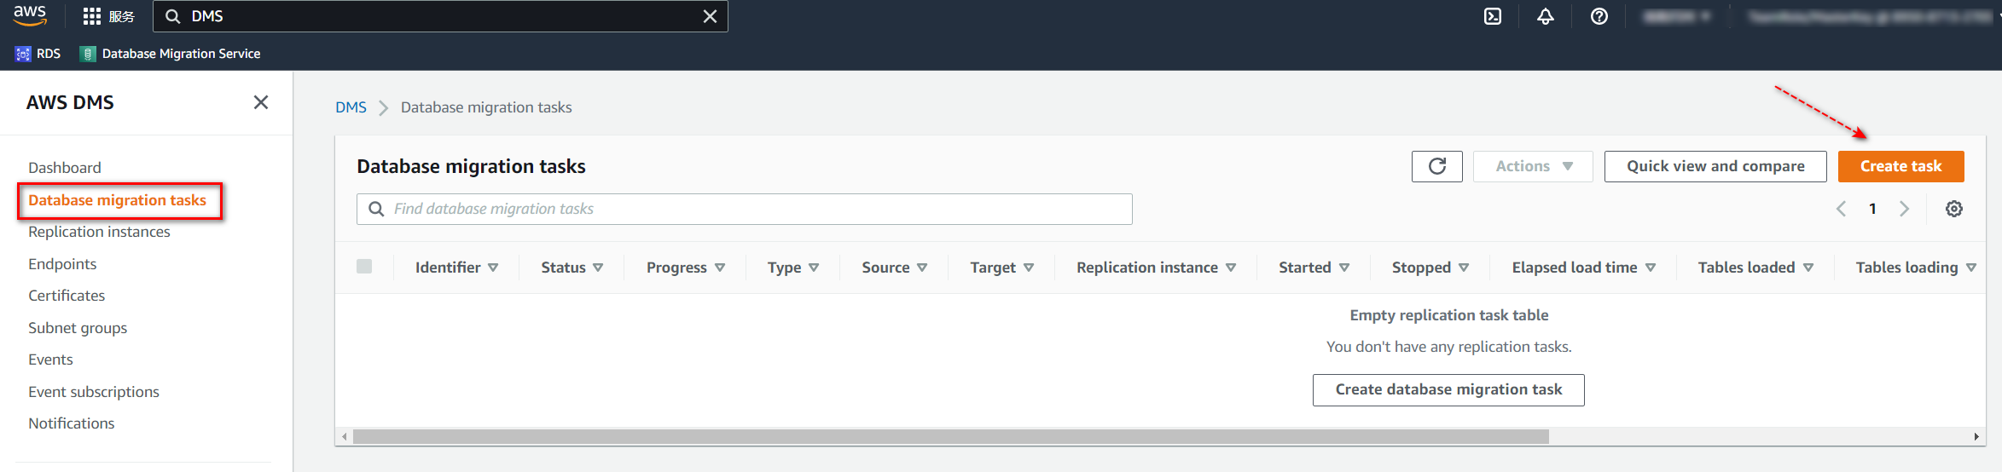Select Database migration tasks in sidebar
The image size is (2002, 472).
pos(118,200)
